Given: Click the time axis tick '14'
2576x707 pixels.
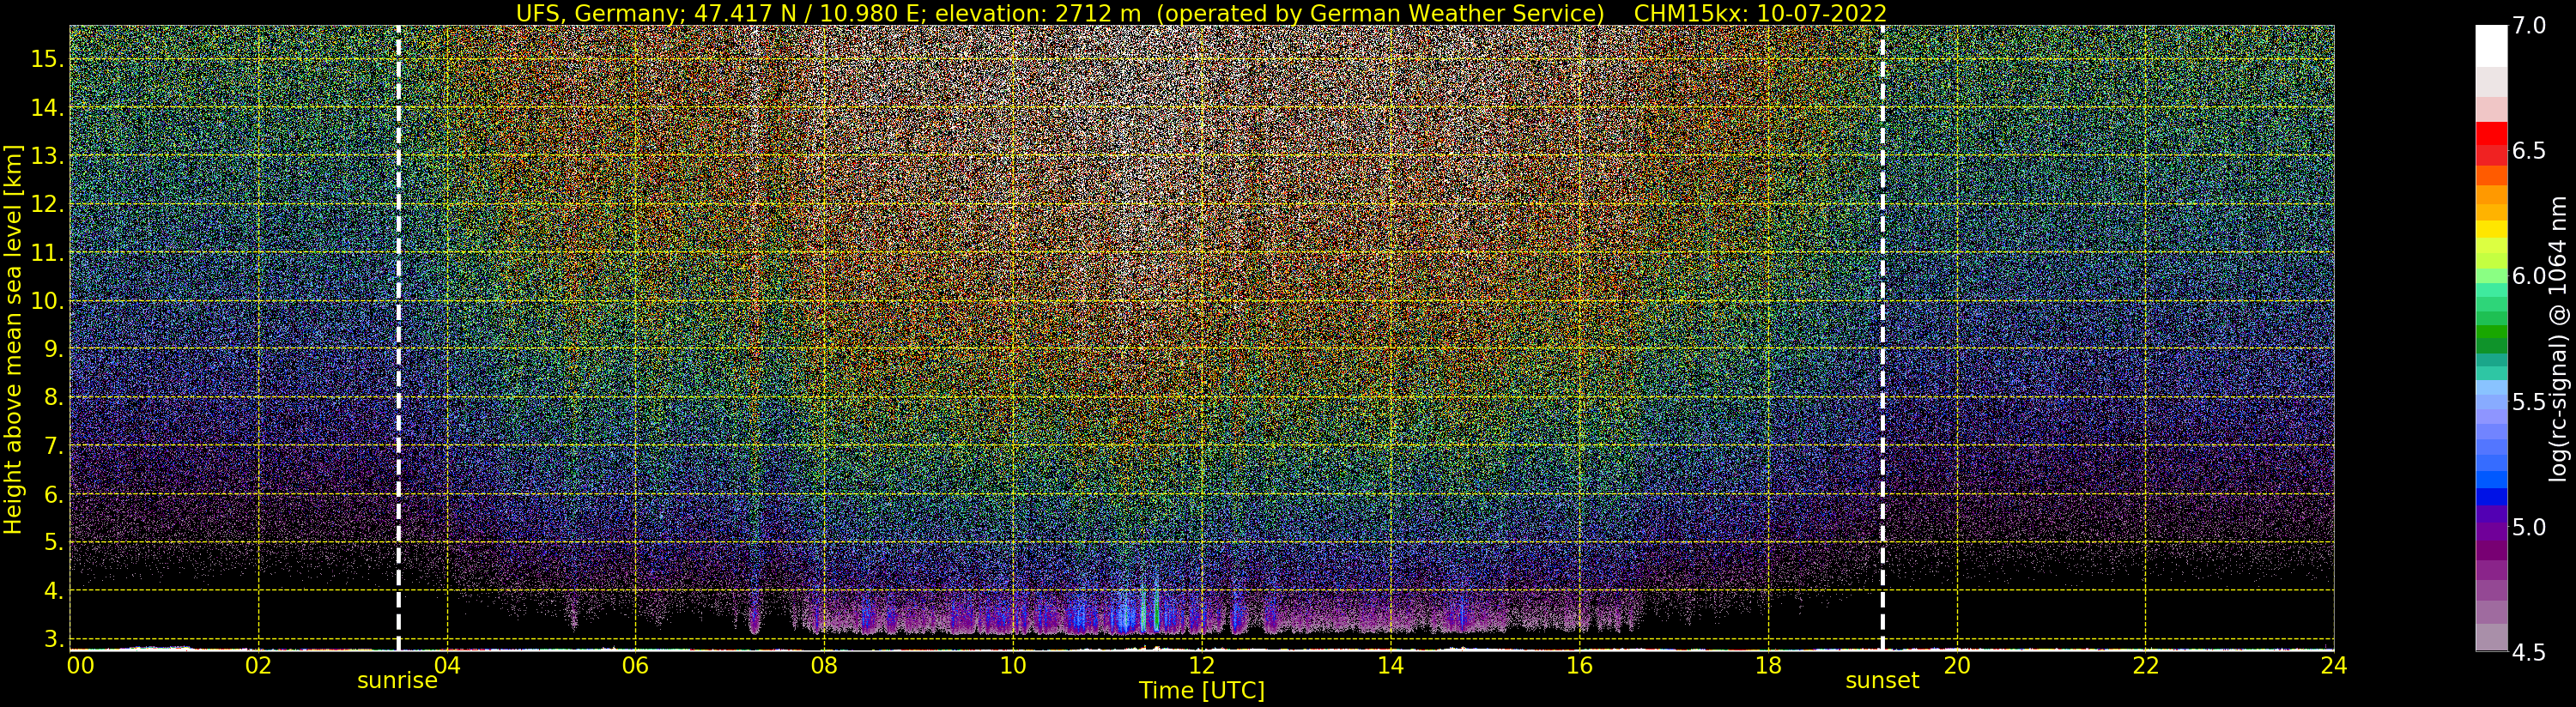Looking at the screenshot, I should click(1390, 666).
